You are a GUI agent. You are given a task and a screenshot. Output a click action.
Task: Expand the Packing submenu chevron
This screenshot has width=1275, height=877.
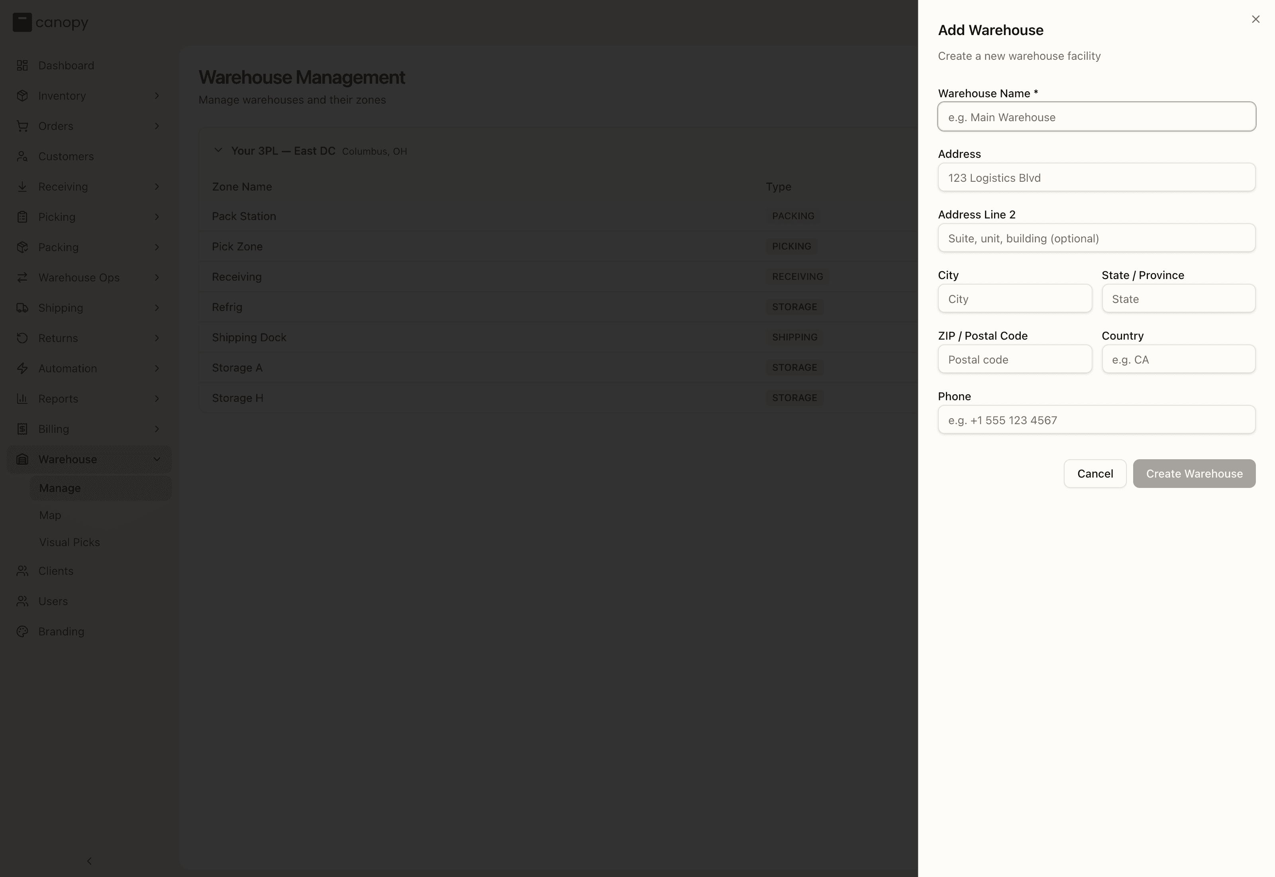[157, 247]
